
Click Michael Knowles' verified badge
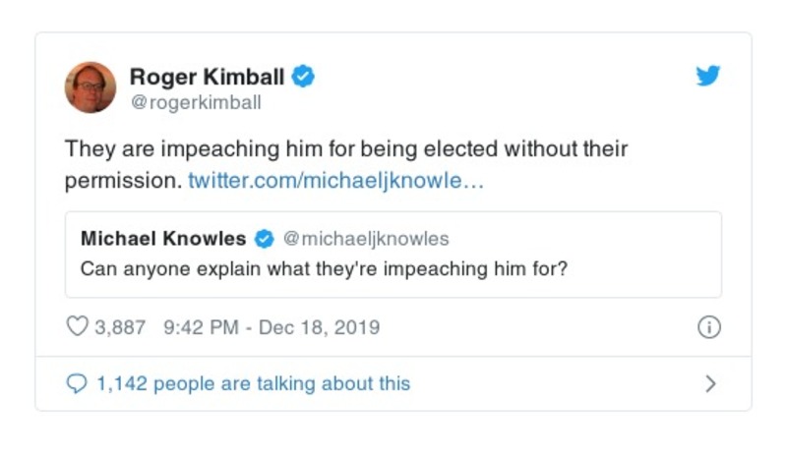pos(265,238)
